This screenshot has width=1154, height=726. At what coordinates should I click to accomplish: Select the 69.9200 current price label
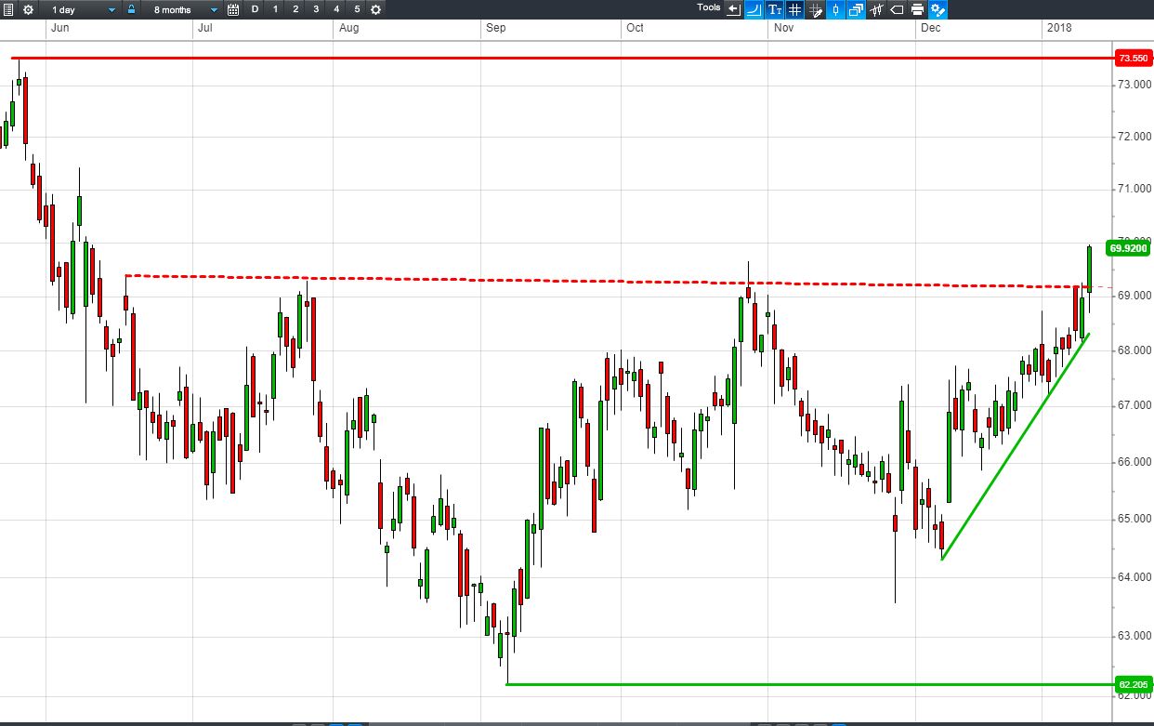pyautogui.click(x=1129, y=248)
